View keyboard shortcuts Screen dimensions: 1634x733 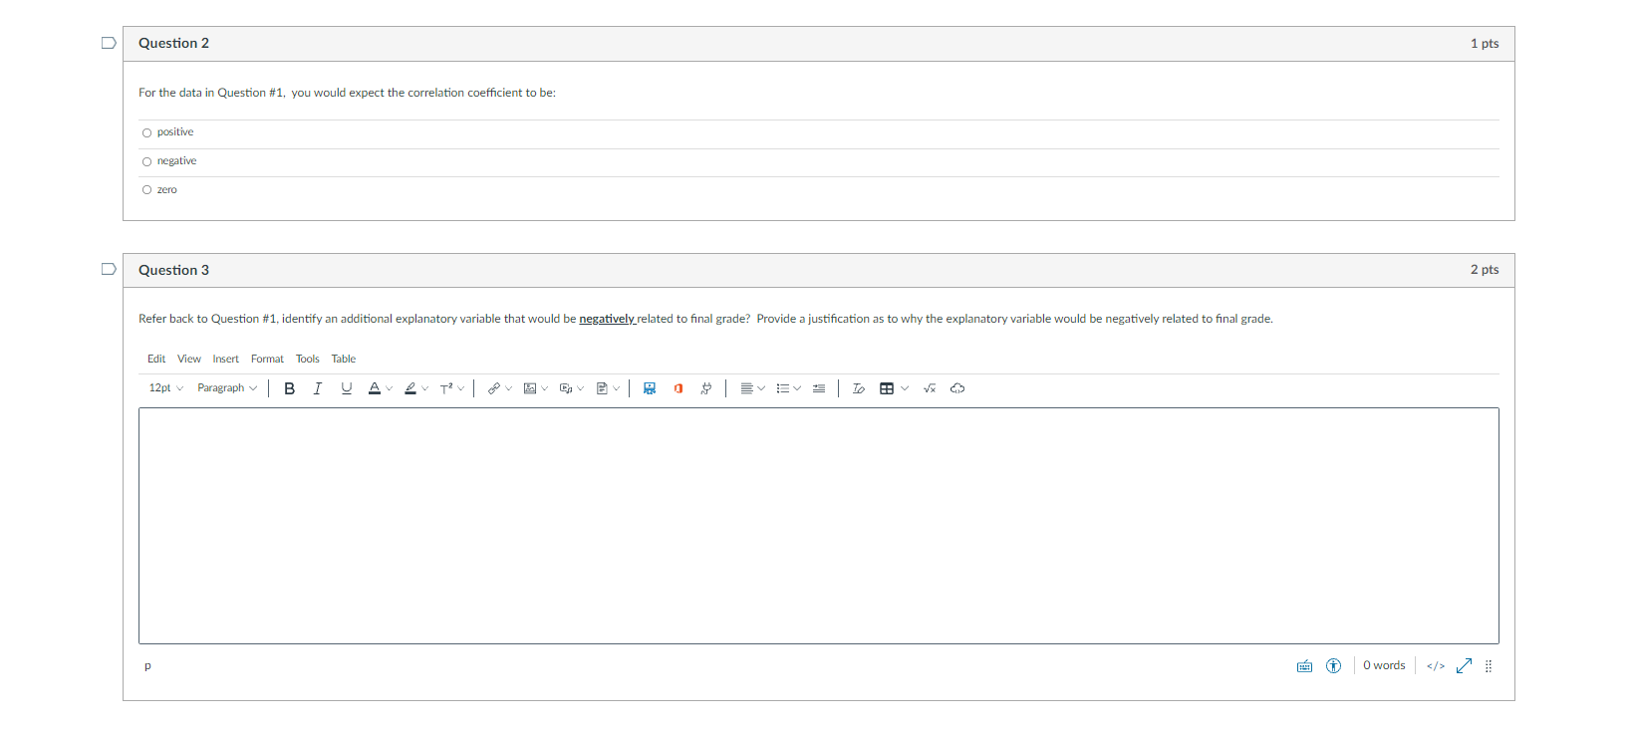[1305, 666]
